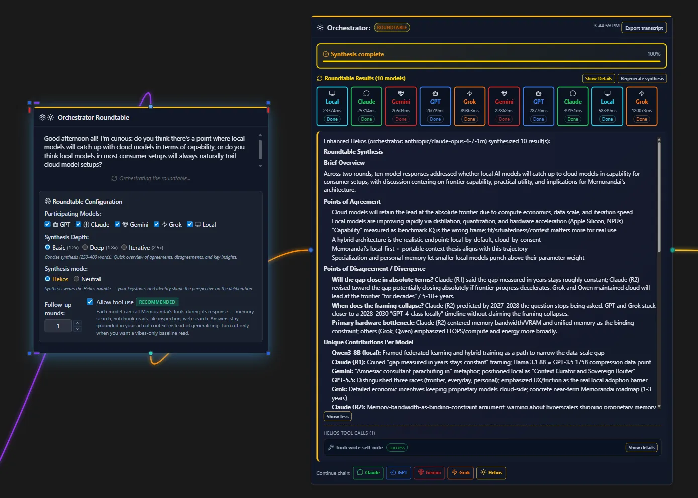Open the GPT result card with 26619ms
The height and width of the screenshot is (498, 698).
pos(435,106)
